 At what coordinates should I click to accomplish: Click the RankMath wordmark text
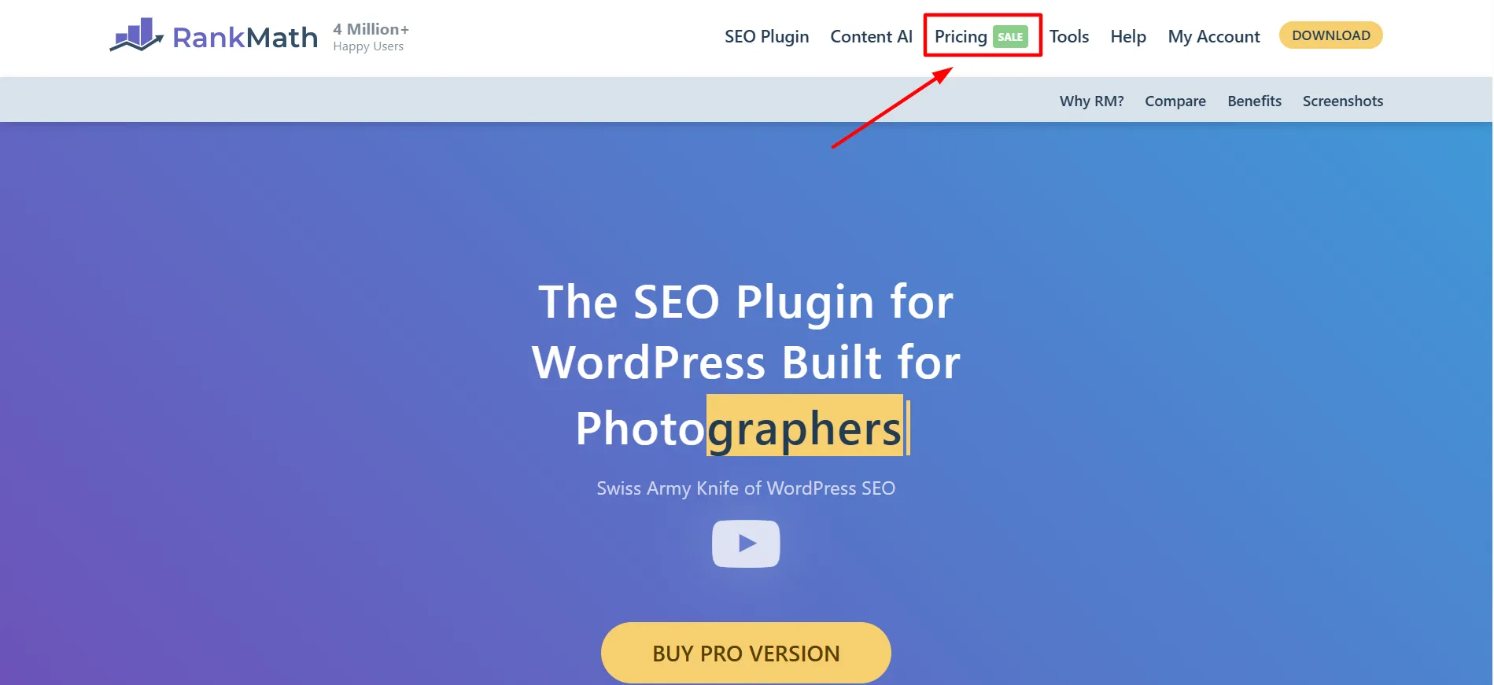tap(245, 38)
